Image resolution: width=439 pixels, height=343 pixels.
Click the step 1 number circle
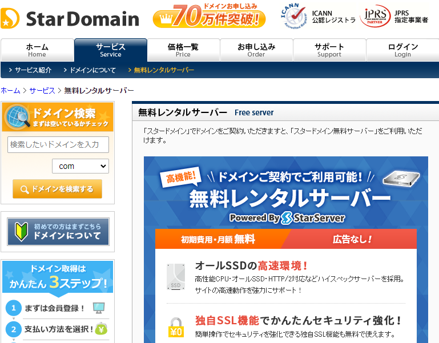point(14,308)
